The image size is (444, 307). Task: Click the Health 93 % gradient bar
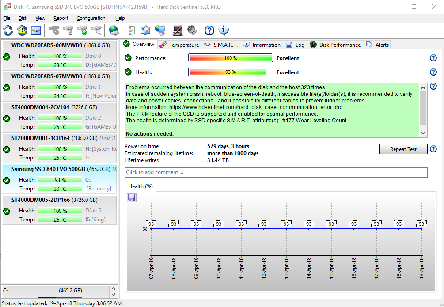click(x=231, y=72)
